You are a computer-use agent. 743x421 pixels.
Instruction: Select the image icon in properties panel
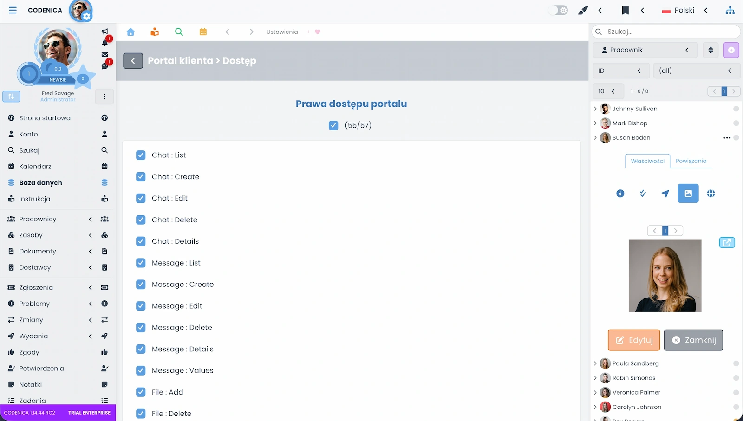[688, 194]
